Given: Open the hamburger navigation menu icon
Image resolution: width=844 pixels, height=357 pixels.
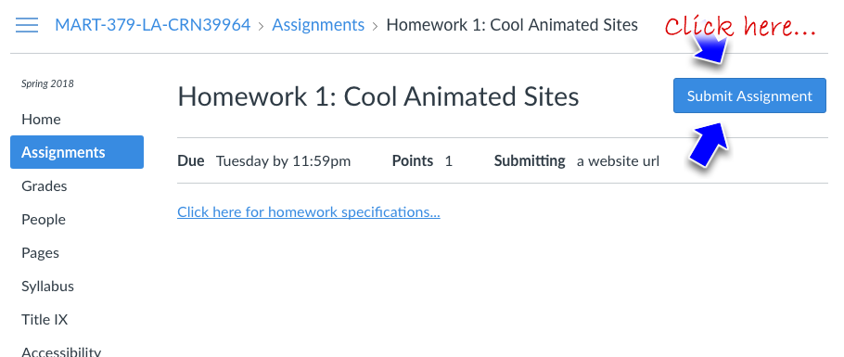Looking at the screenshot, I should (x=27, y=25).
